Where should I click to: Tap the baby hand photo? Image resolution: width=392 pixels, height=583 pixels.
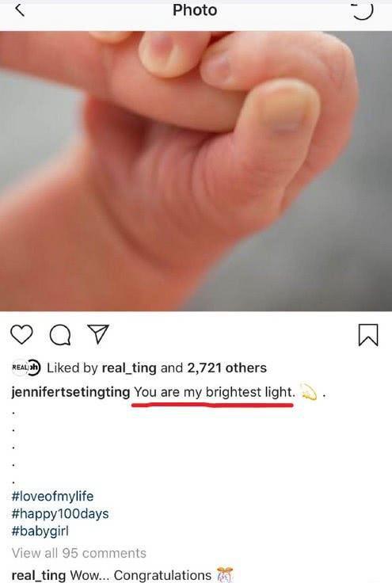[196, 171]
